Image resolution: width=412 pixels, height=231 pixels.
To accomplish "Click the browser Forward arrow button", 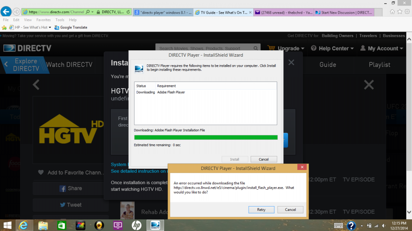I will 16,12.
